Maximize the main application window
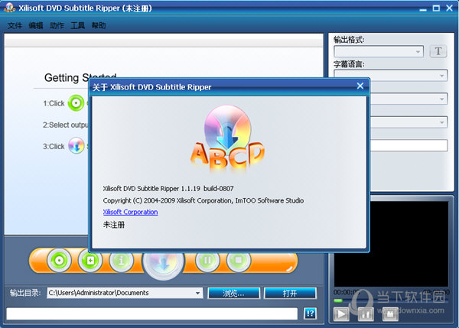 point(436,8)
